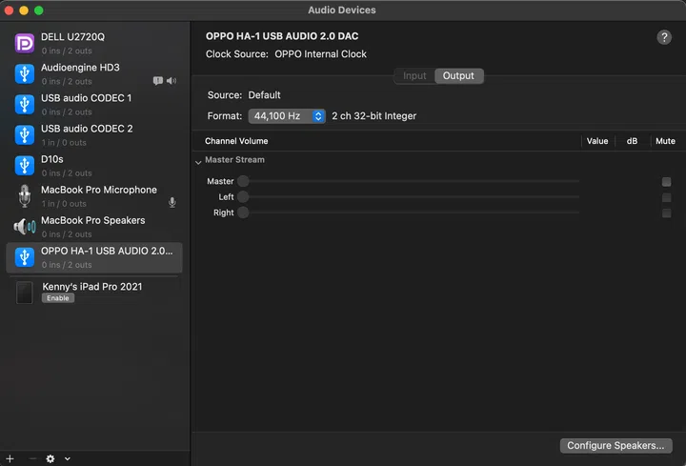Click the default input mic indicator icon
The height and width of the screenshot is (466, 686).
(172, 202)
